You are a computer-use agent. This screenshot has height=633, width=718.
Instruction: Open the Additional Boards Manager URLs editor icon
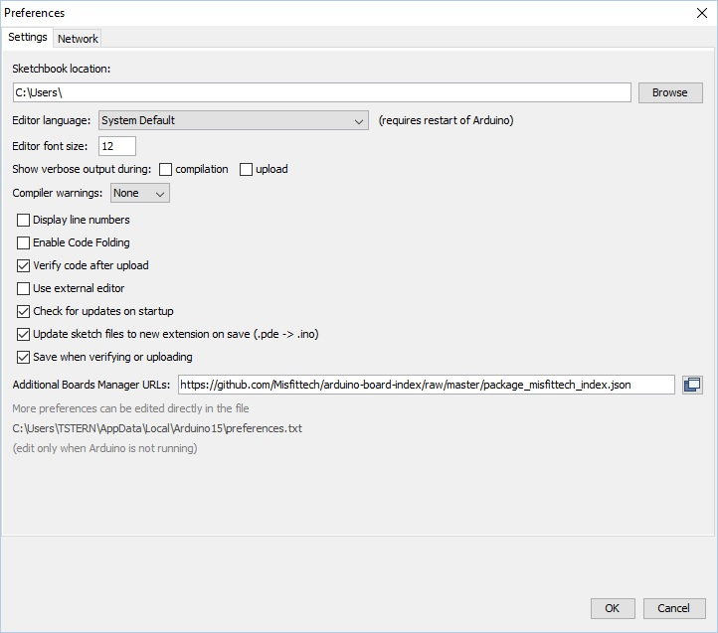coord(692,385)
